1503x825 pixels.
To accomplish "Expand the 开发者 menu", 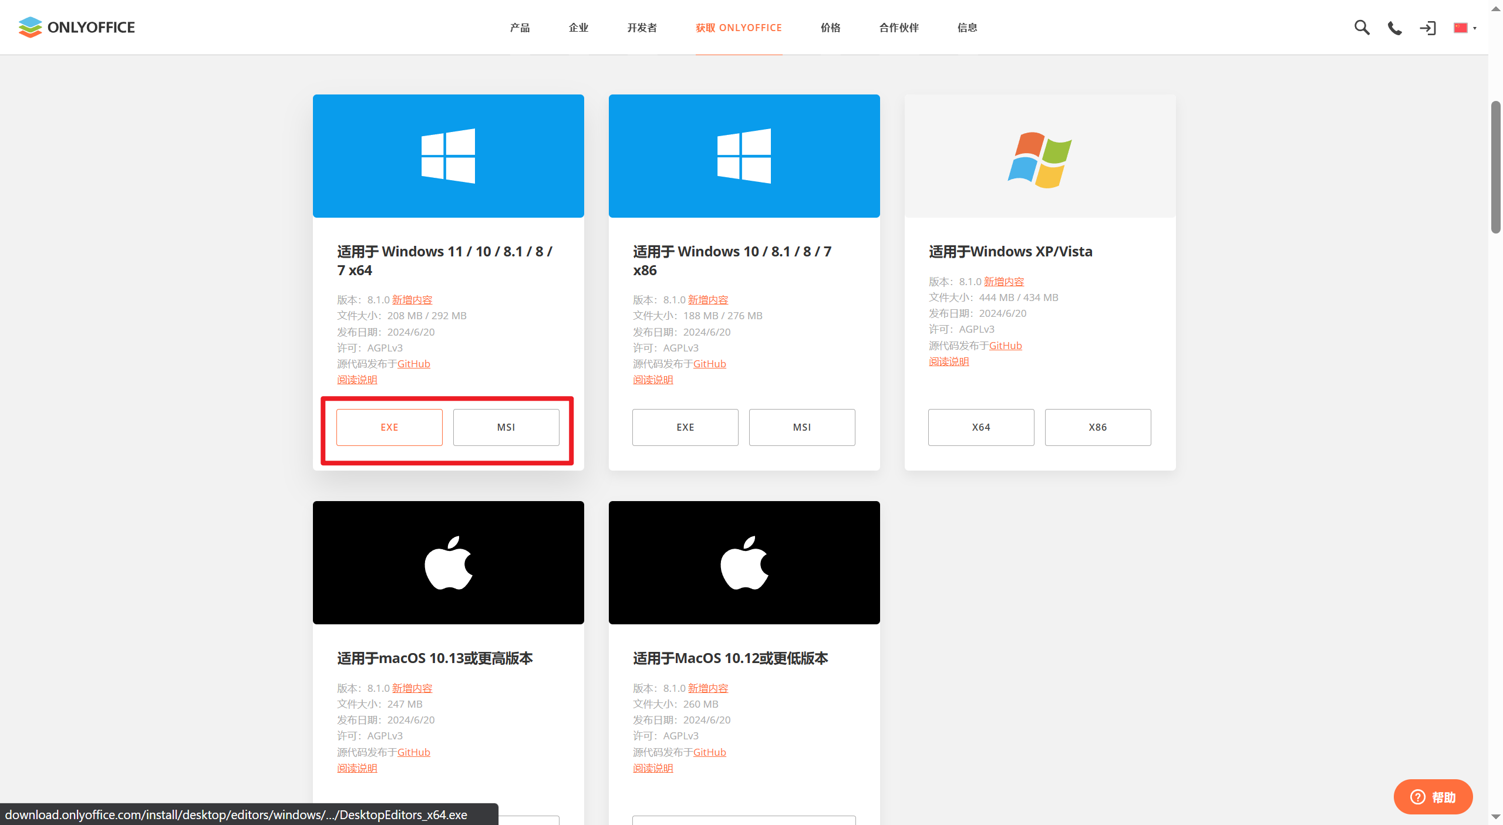I will [x=642, y=28].
